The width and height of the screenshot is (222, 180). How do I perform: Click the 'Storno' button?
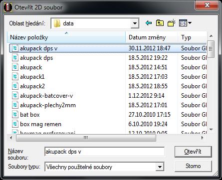(193, 166)
